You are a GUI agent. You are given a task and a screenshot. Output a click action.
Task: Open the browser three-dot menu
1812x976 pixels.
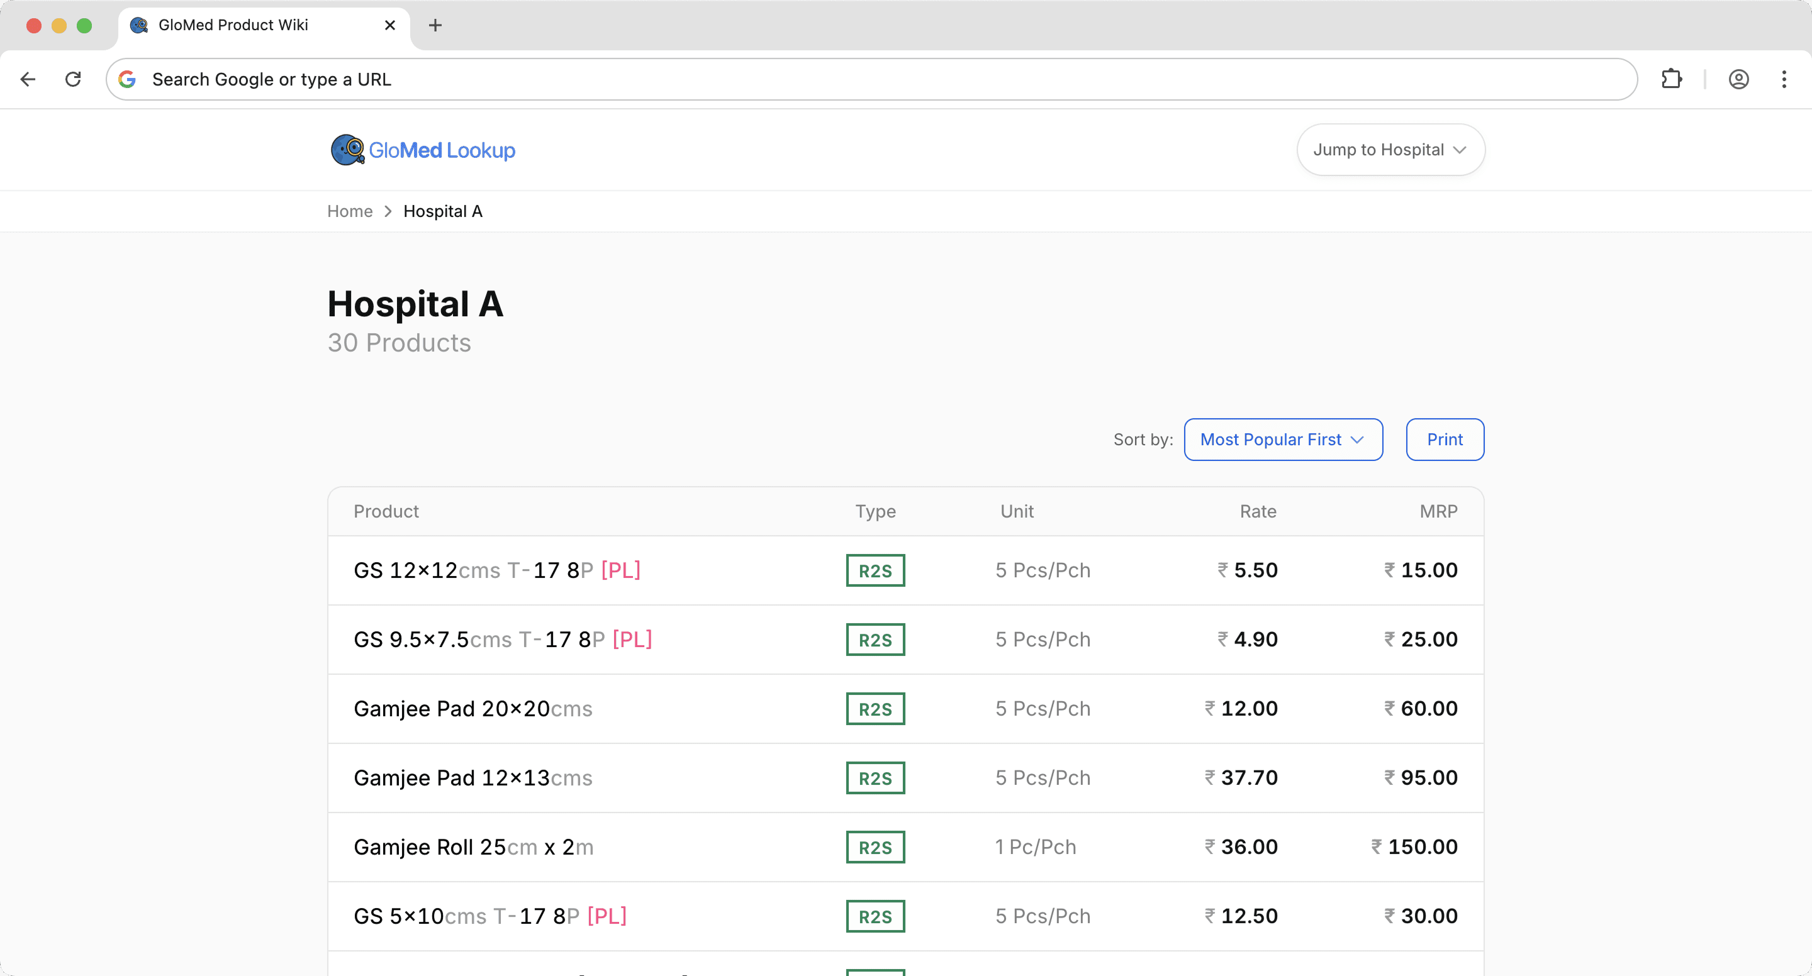1784,79
